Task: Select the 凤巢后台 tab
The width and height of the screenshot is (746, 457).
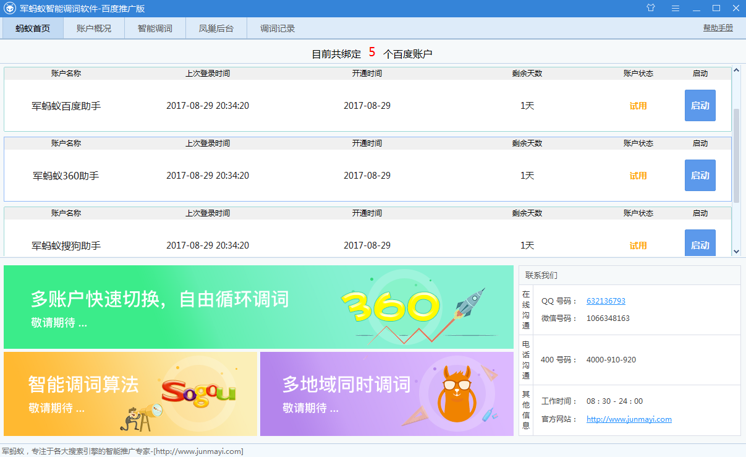Action: pos(216,28)
